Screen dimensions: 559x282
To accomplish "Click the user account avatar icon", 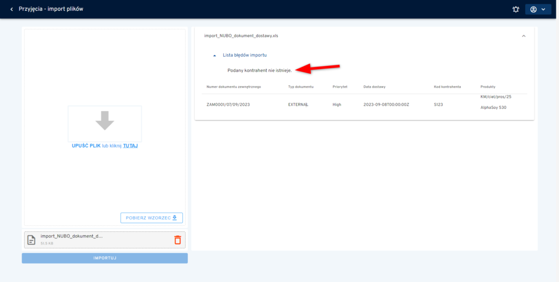I will click(533, 9).
